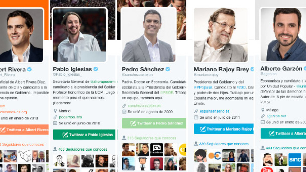Click verified badge next to Pablo Iglesias
This screenshot has width=306, height=172.
click(x=96, y=69)
